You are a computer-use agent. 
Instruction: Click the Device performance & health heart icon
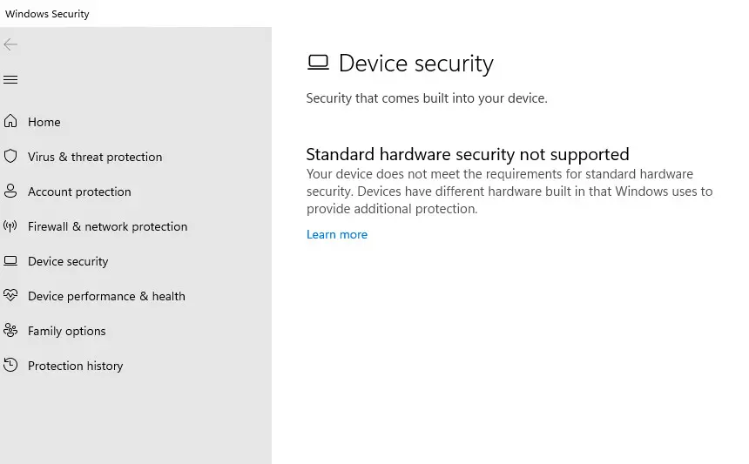click(x=10, y=296)
